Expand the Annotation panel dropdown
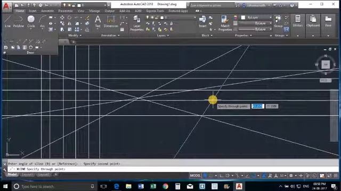Image resolution: width=341 pixels, height=191 pixels. [x=110, y=36]
